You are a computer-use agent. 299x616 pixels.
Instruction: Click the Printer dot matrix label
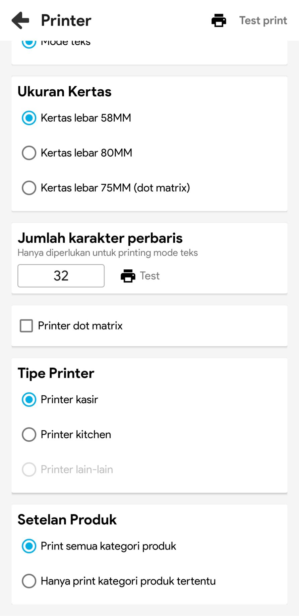tap(80, 326)
